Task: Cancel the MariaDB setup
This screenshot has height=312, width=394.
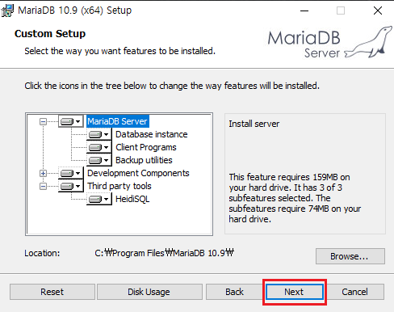Action: [x=354, y=292]
